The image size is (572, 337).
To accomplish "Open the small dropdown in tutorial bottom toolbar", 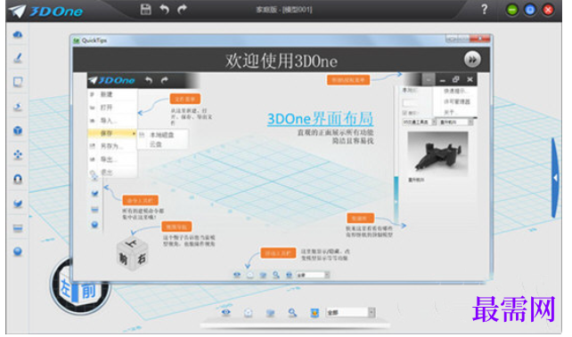I will (313, 275).
